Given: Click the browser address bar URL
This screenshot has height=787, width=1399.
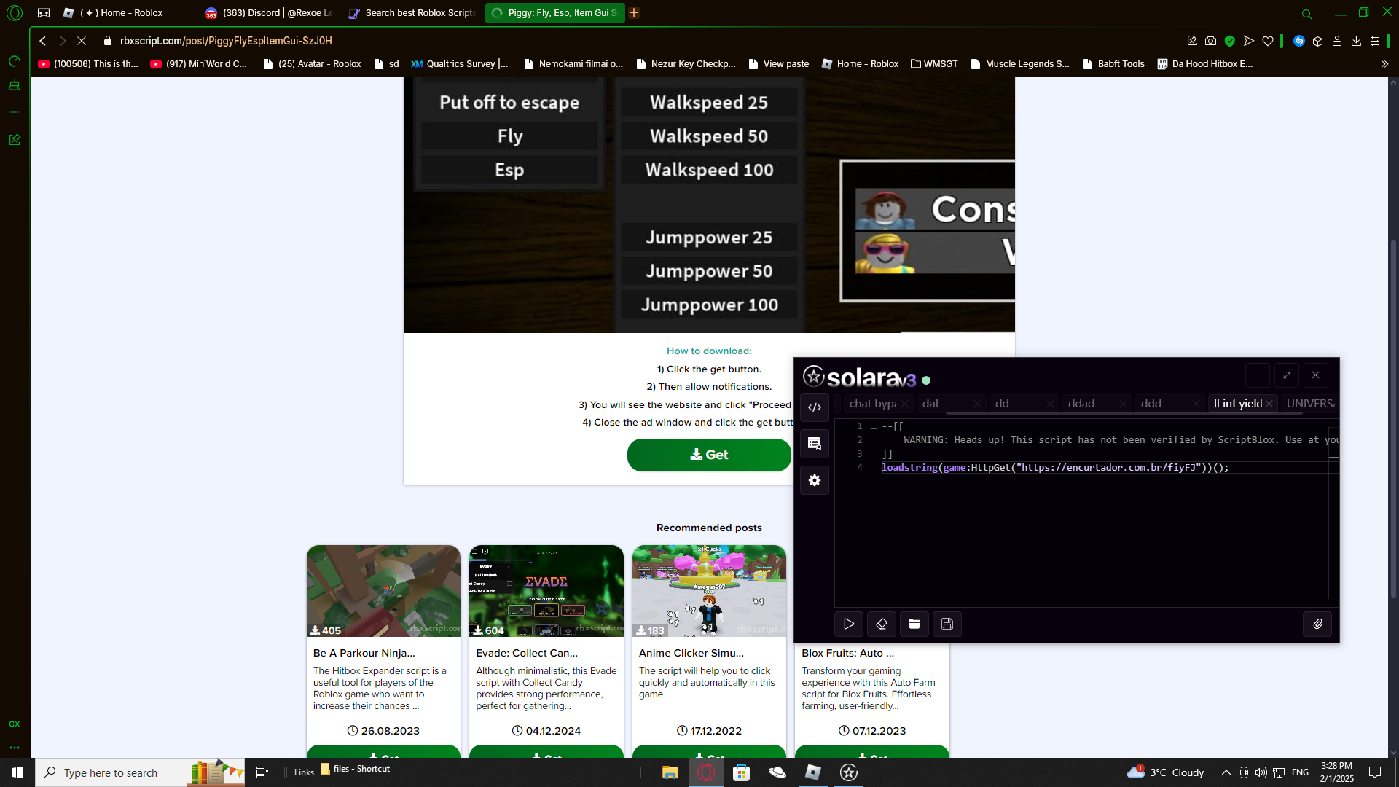Looking at the screenshot, I should pyautogui.click(x=226, y=41).
